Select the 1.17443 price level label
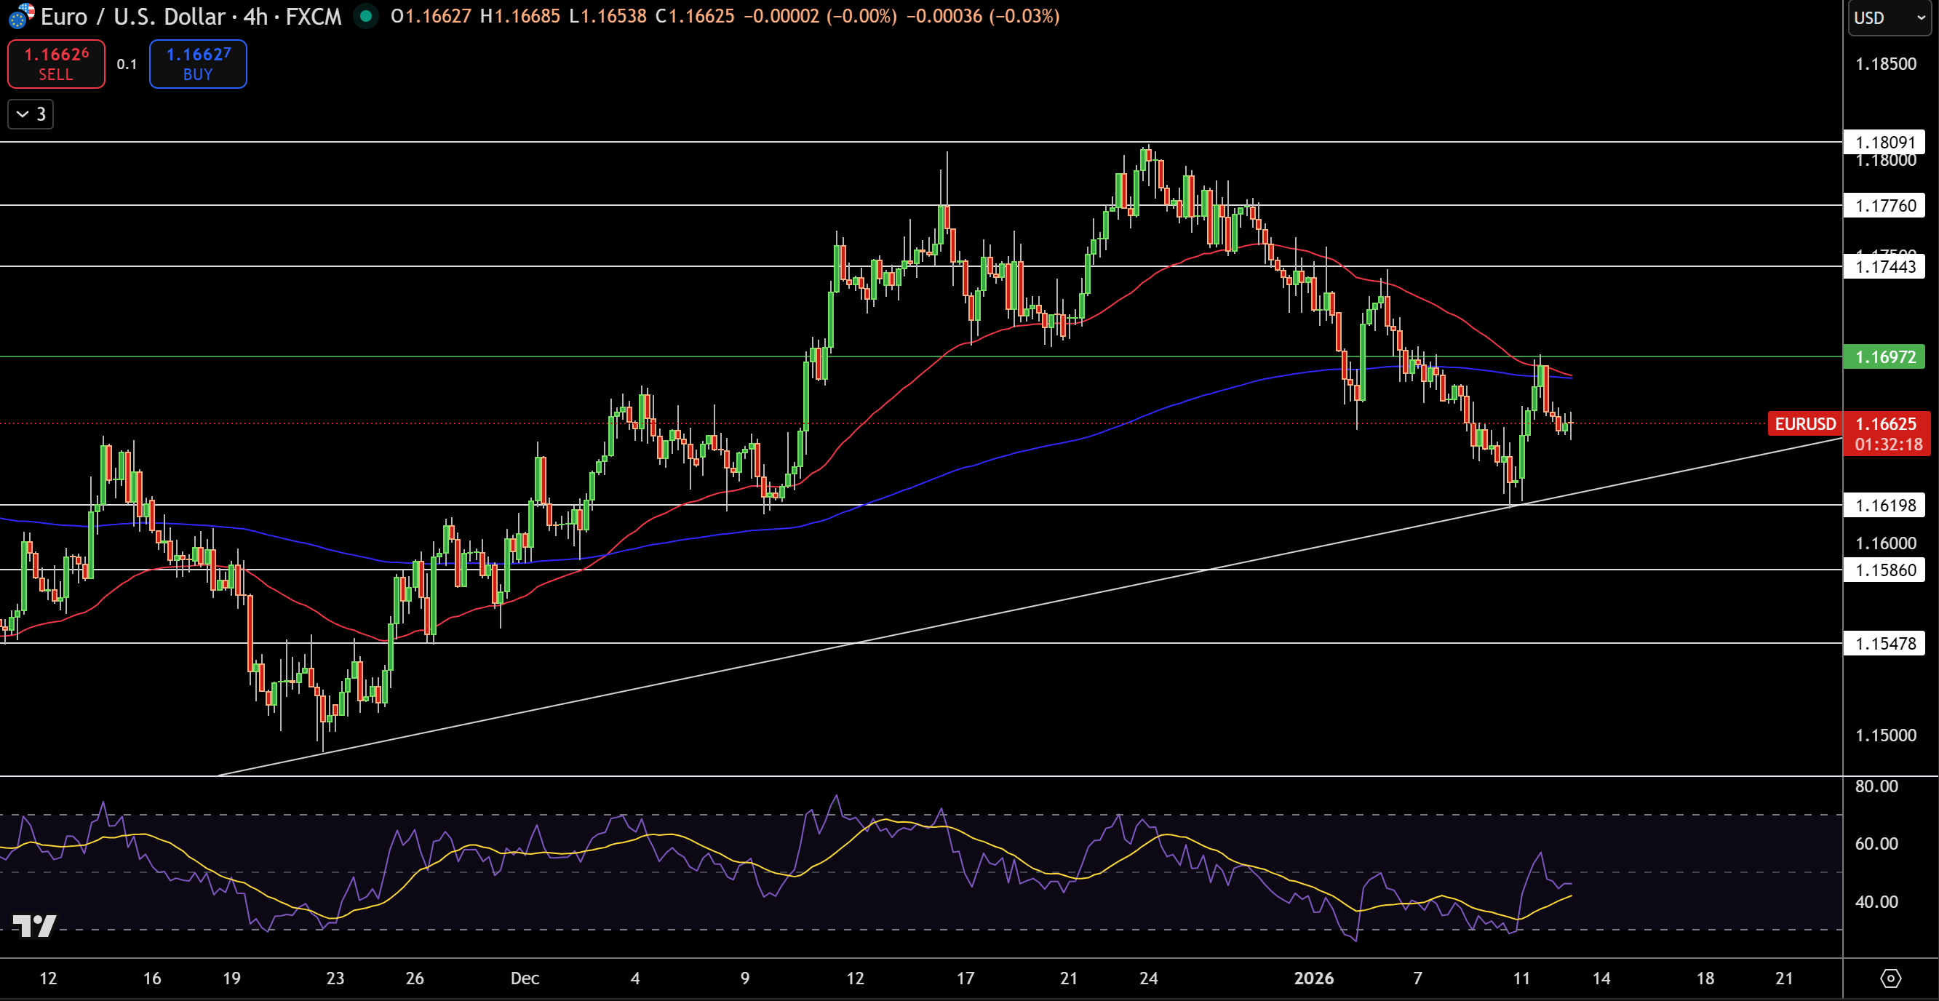Viewport: 1939px width, 1001px height. point(1884,266)
